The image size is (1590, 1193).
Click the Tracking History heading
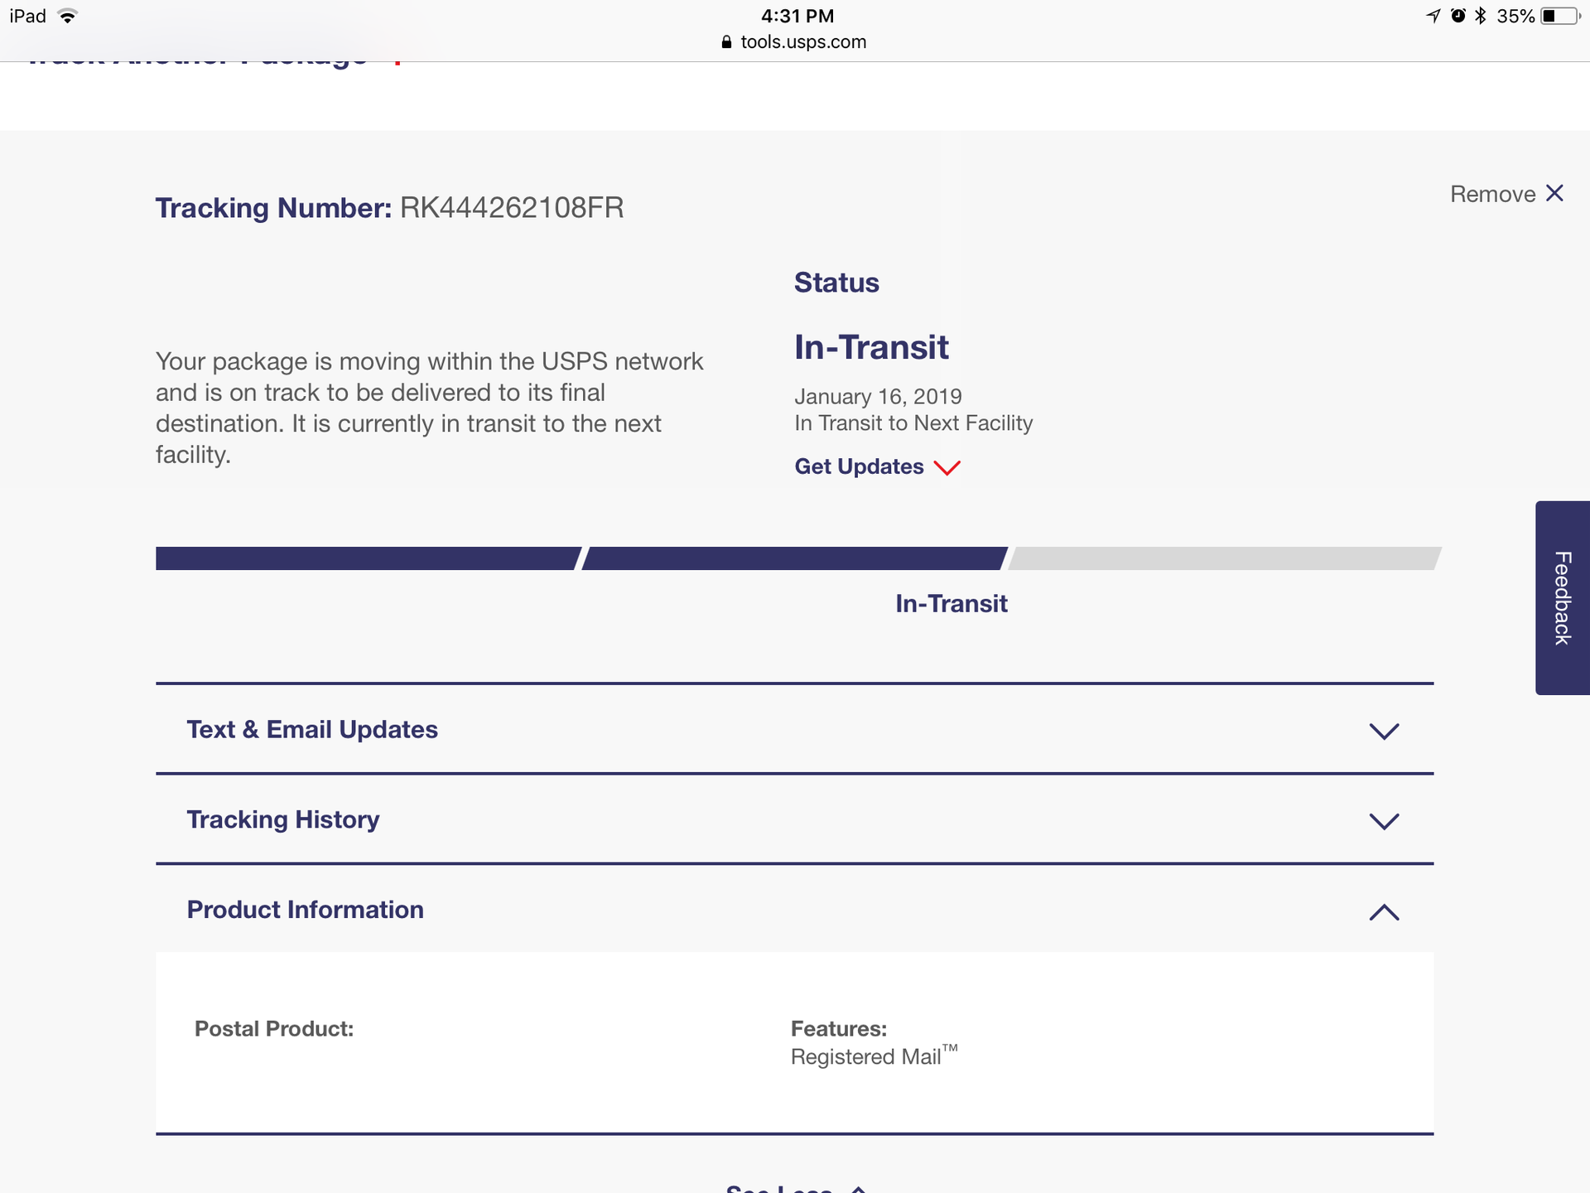(283, 819)
